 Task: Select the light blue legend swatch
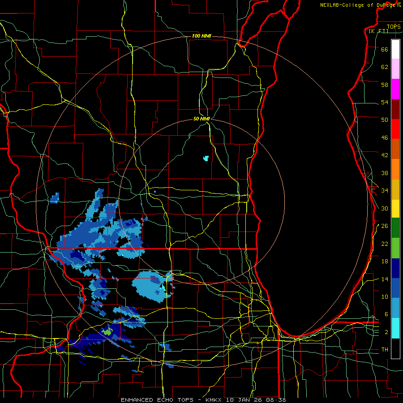[x=395, y=308]
